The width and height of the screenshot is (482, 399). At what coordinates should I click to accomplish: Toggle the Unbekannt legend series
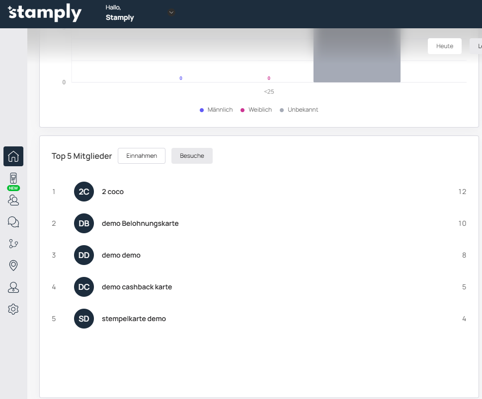pos(299,110)
